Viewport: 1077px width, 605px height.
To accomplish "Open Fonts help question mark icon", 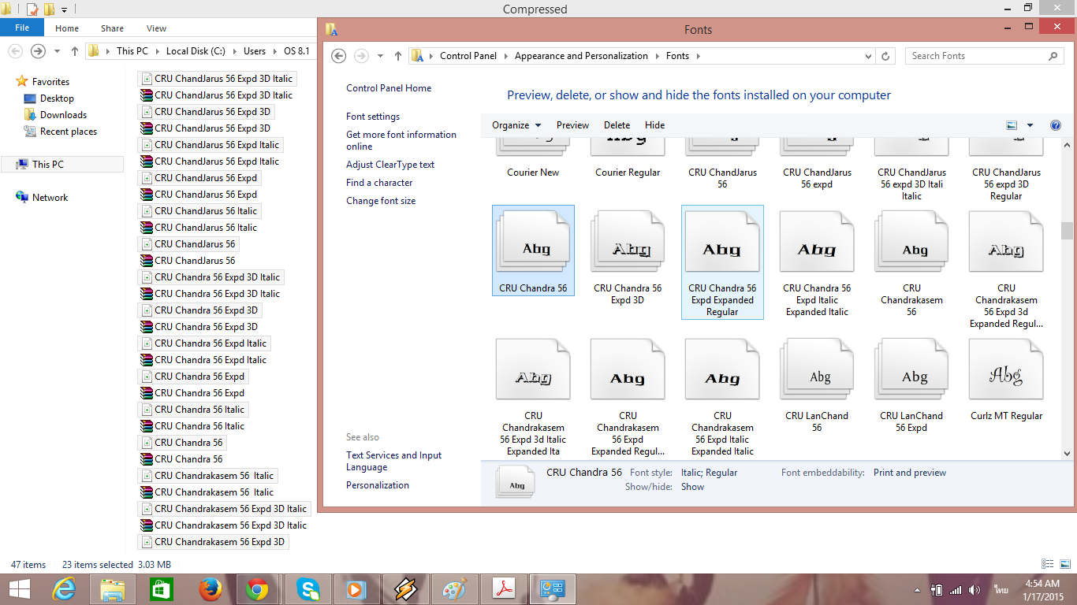I will (x=1056, y=125).
